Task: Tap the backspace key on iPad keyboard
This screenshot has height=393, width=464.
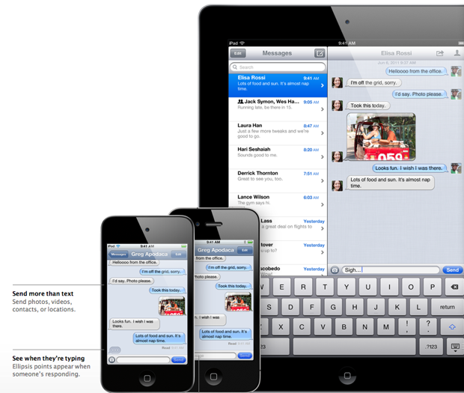Action: click(x=454, y=287)
